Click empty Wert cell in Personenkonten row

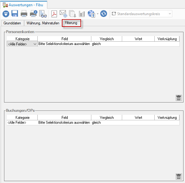[x=138, y=44]
